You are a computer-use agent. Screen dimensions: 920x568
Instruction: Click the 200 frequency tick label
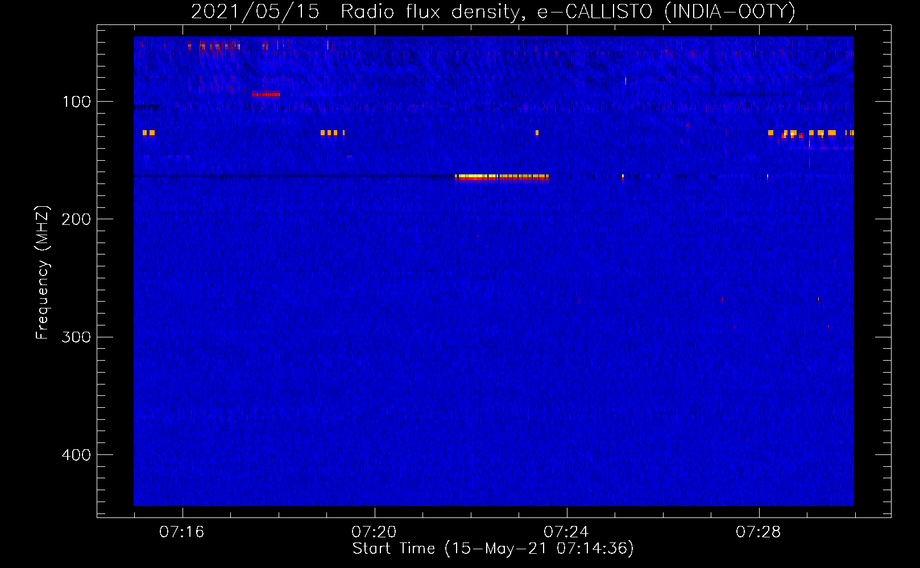pyautogui.click(x=77, y=219)
